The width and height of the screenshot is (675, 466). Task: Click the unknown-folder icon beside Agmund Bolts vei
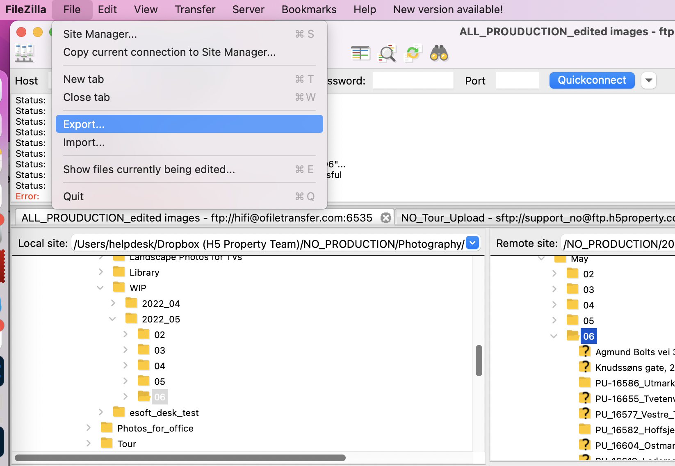(585, 352)
